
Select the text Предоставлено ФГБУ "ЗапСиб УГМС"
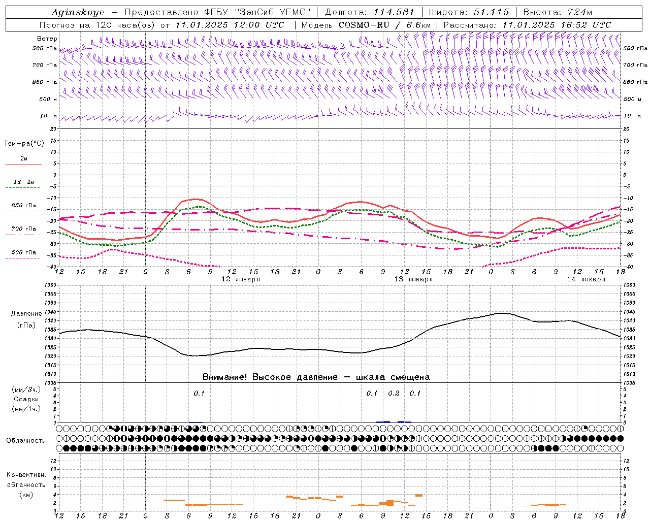pos(217,12)
